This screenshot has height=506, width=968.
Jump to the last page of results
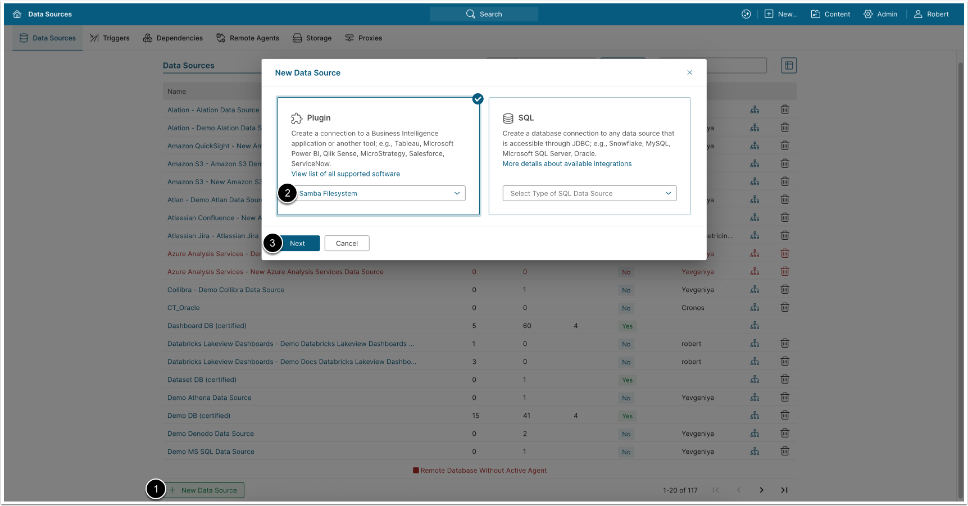[x=784, y=490]
